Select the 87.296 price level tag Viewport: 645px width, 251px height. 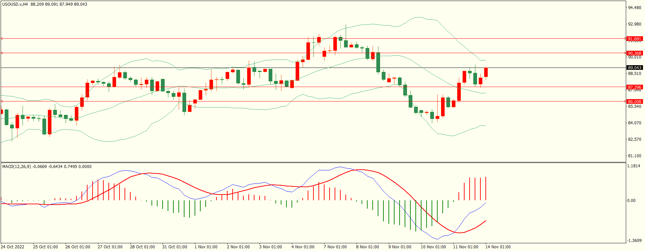(634, 87)
